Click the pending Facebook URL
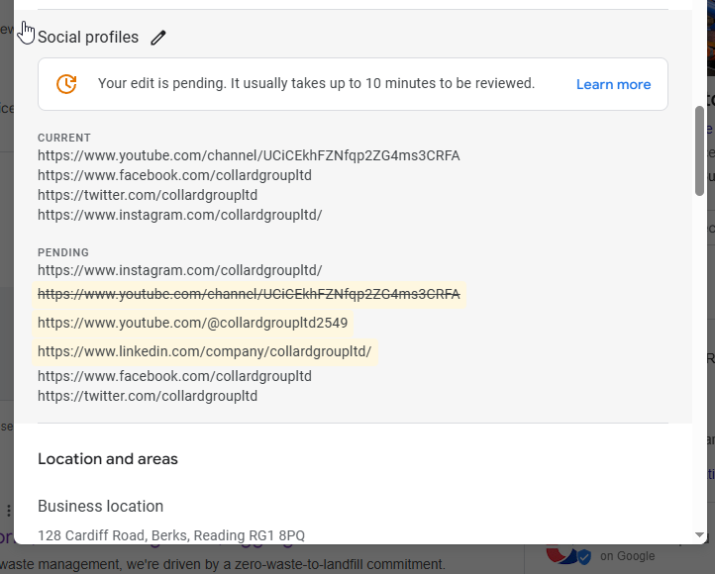715x574 pixels. 174,376
